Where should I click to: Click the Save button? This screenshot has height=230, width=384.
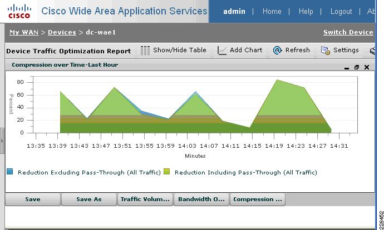coord(33,199)
